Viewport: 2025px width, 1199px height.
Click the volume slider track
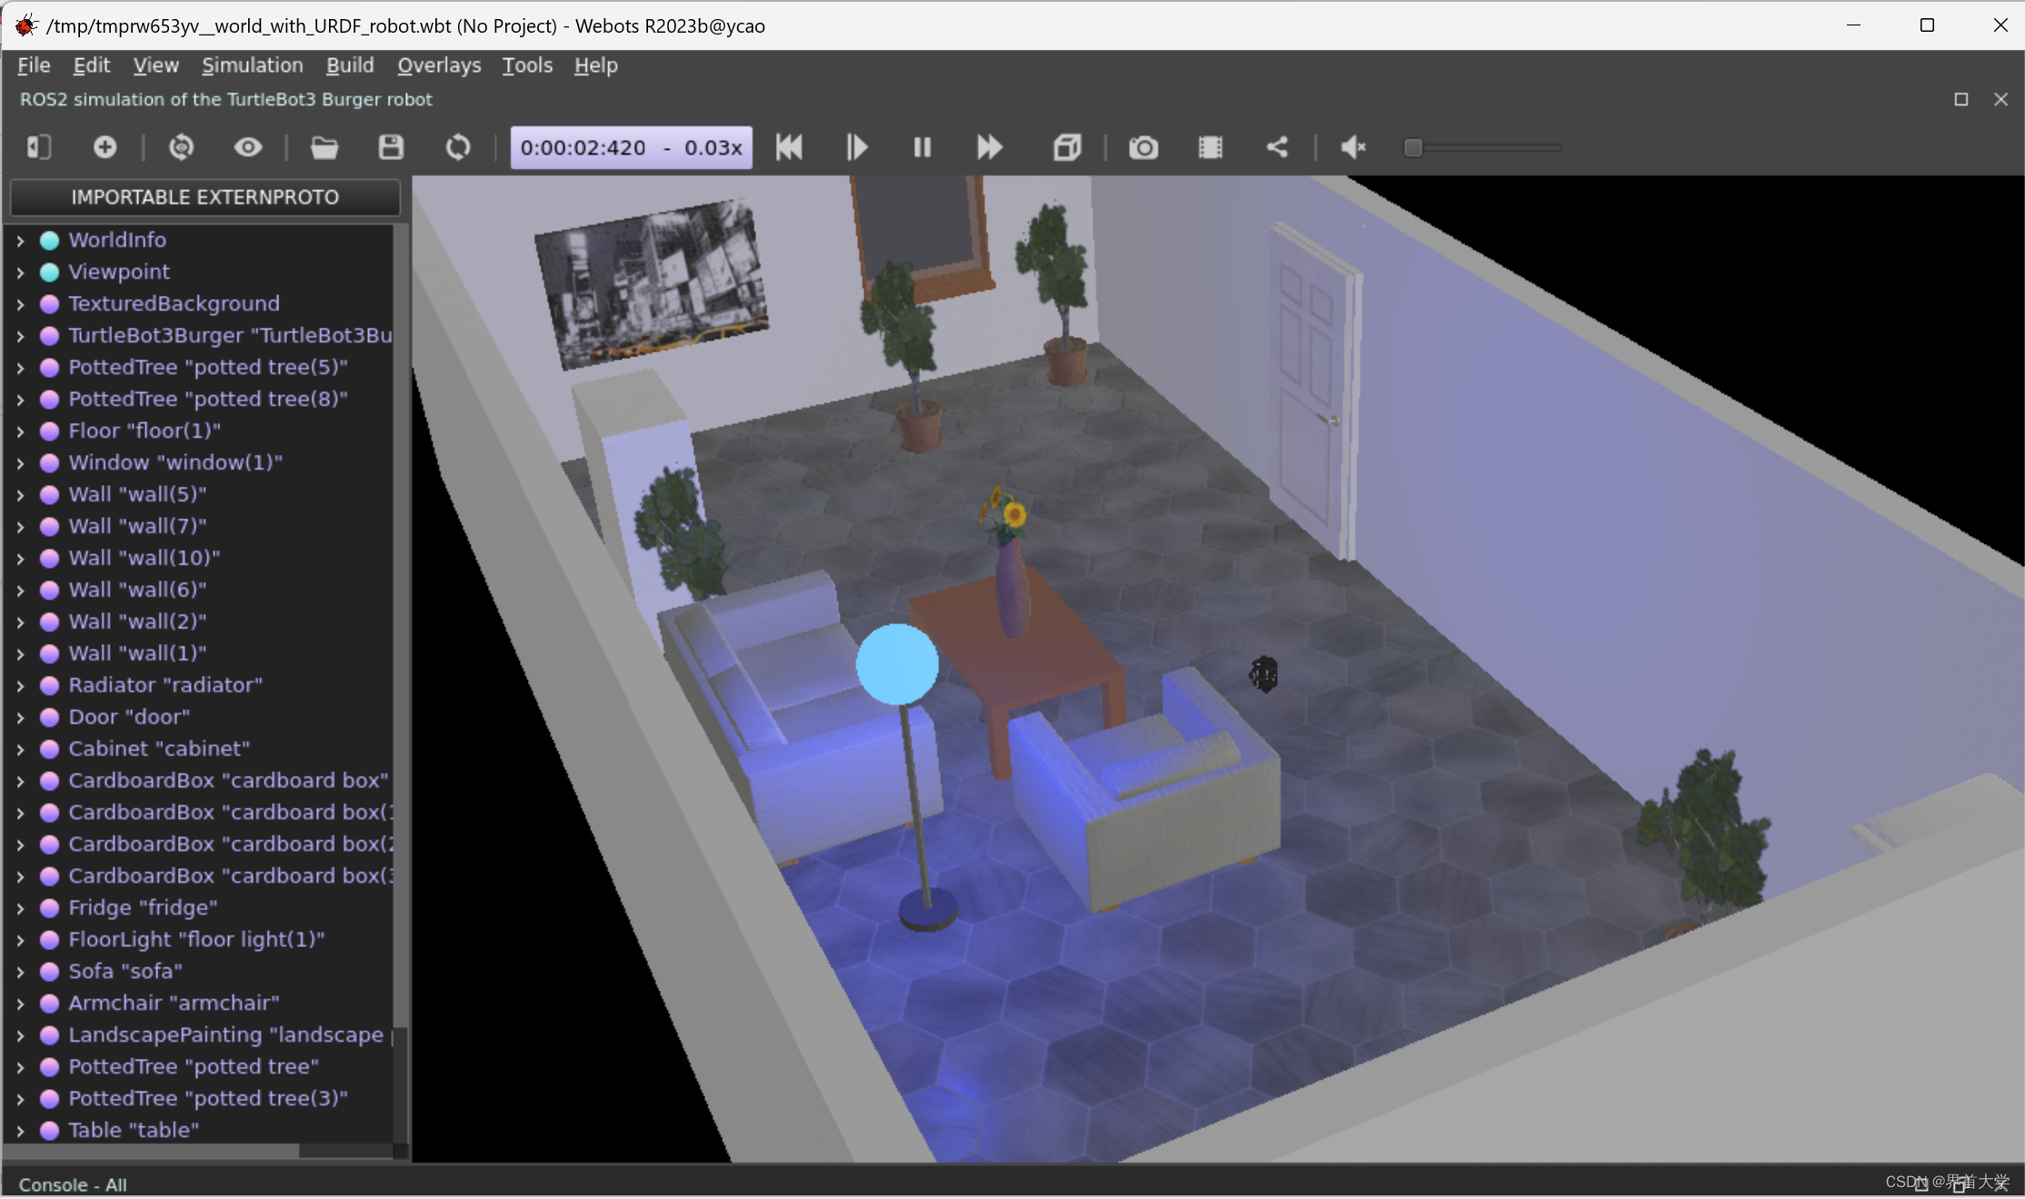(x=1491, y=147)
